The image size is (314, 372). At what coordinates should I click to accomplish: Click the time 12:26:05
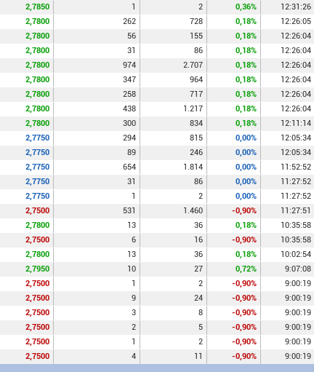[x=296, y=21]
